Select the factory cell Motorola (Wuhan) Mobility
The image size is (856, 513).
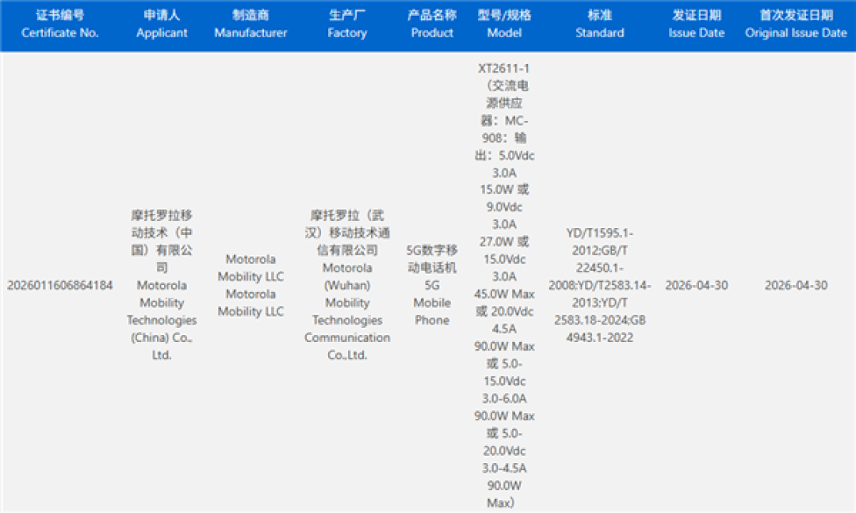[x=347, y=285]
